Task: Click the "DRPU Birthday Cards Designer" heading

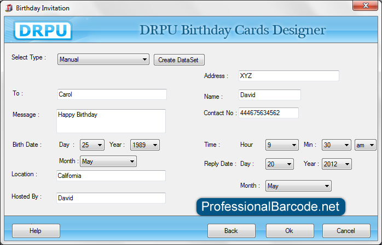Action: [233, 31]
